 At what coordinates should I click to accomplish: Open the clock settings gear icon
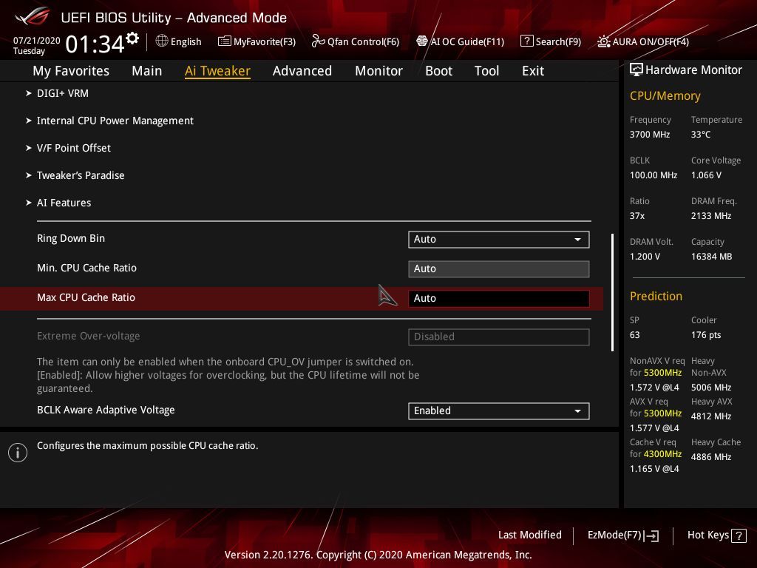132,38
